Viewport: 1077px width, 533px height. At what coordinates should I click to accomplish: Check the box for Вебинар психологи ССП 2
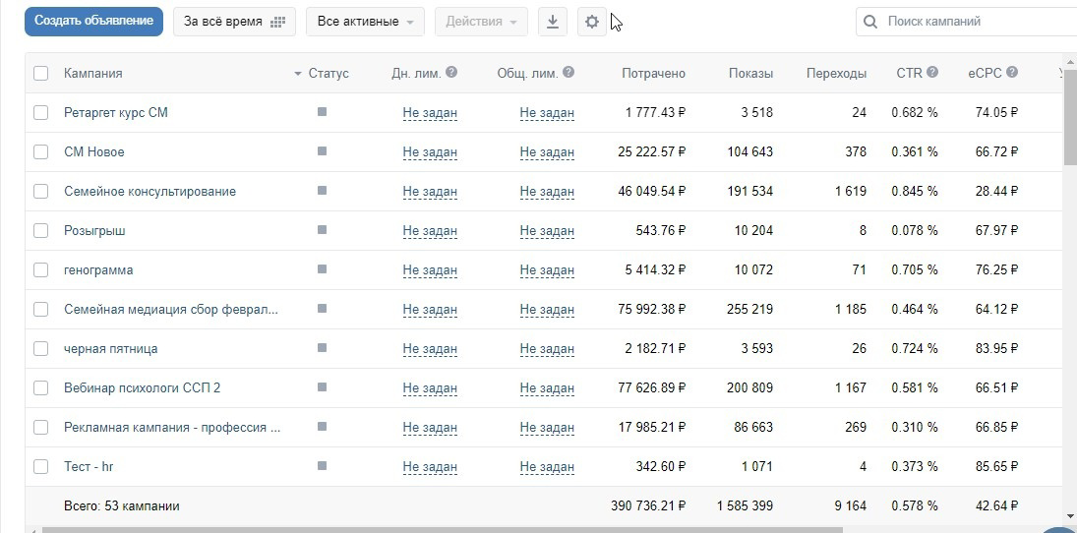point(40,388)
